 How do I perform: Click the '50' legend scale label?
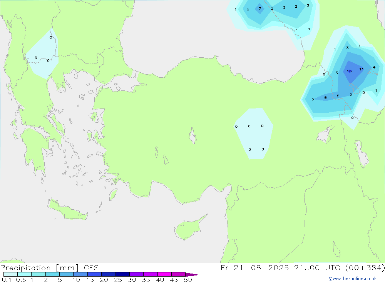coord(188,280)
